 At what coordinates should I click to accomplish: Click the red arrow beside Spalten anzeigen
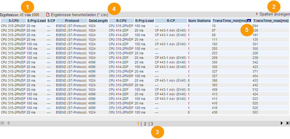coord(257,14)
